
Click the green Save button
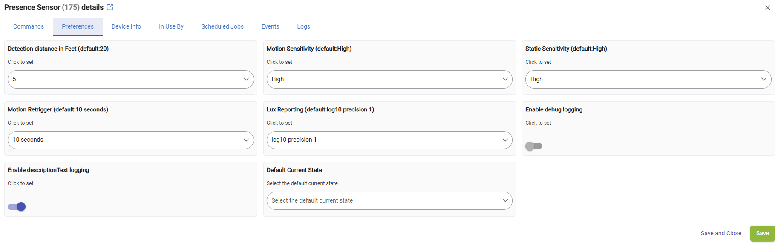coord(762,233)
